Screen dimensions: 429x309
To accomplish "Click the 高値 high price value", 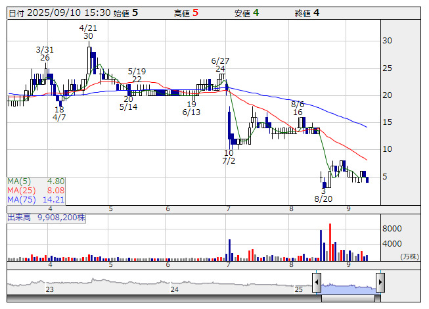I will coord(195,12).
